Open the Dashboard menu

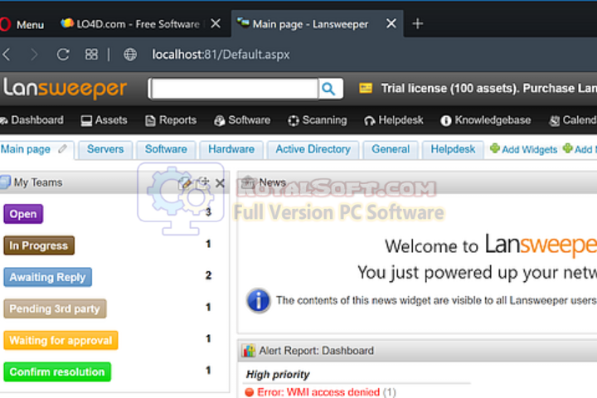[x=32, y=120]
